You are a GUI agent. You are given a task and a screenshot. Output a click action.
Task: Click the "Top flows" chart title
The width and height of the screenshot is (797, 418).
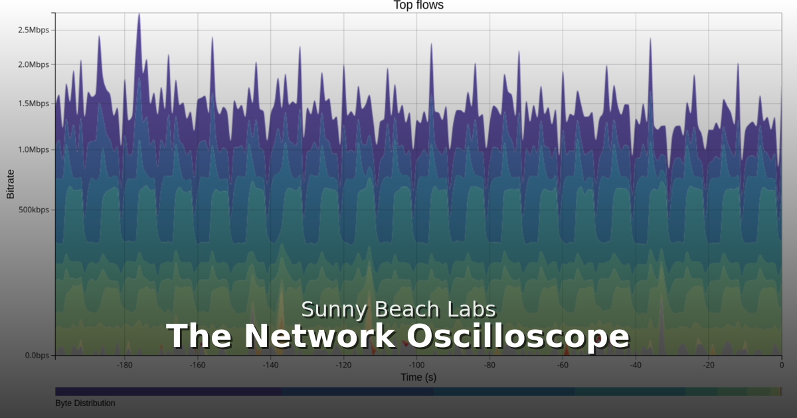418,5
